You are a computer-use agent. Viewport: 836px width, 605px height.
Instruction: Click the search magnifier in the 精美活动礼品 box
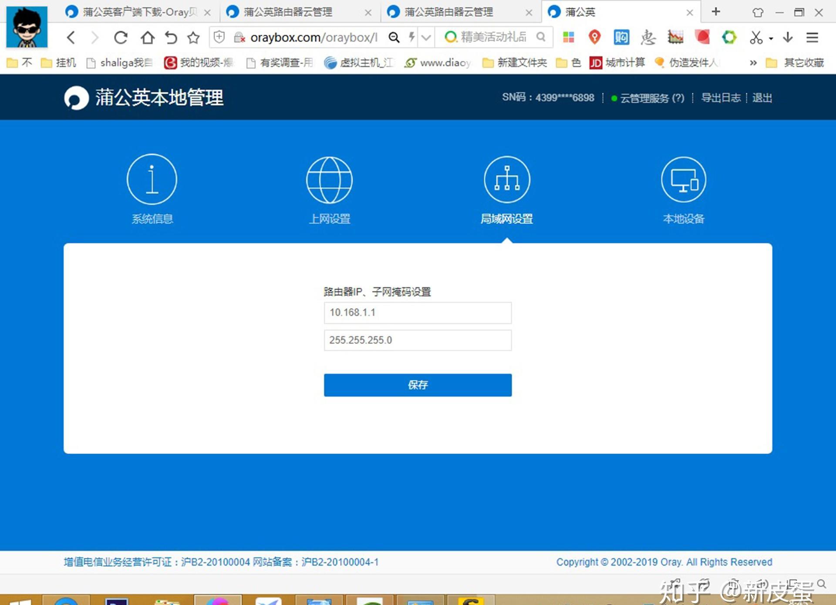[x=541, y=37]
